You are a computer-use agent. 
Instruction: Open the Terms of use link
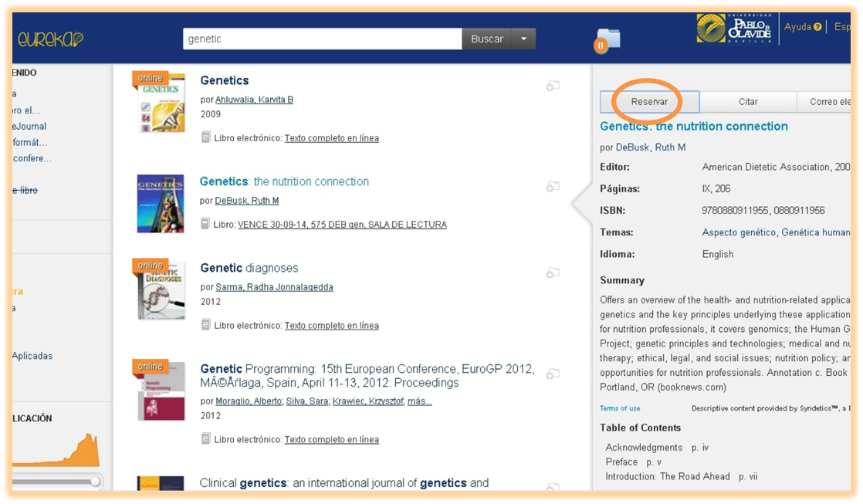click(620, 408)
